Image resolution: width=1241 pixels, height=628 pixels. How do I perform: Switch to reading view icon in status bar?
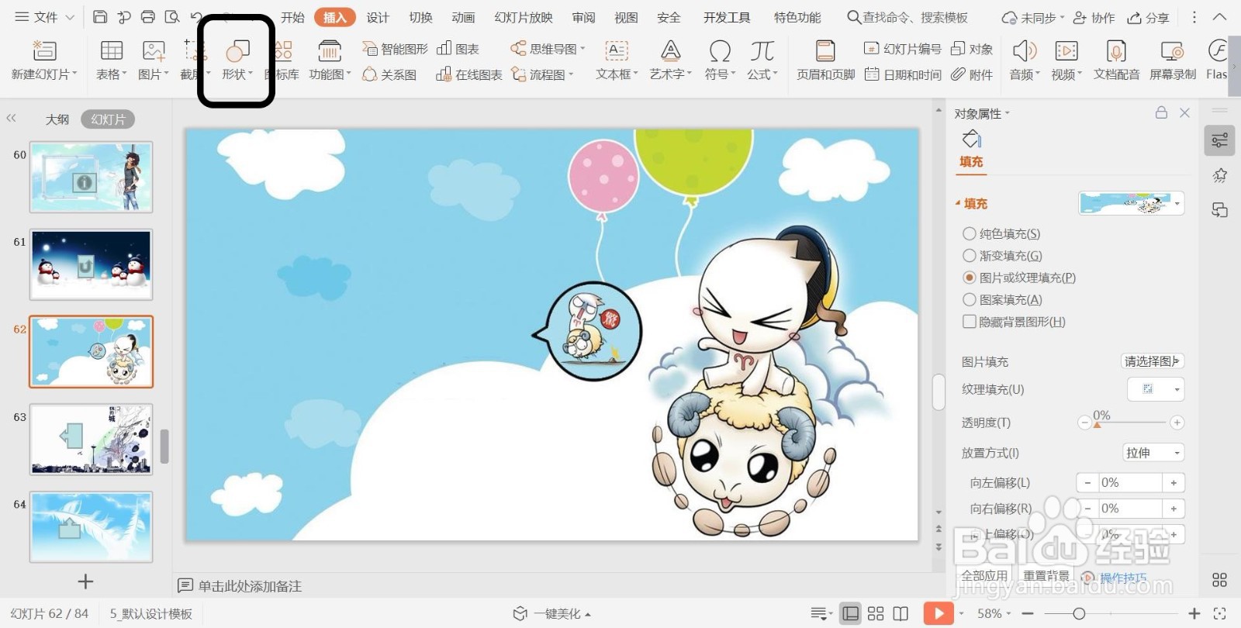point(901,613)
